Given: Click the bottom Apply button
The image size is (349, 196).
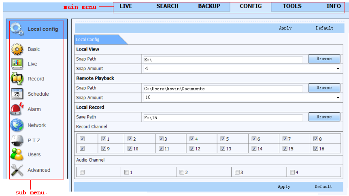Looking at the screenshot, I should [284, 187].
